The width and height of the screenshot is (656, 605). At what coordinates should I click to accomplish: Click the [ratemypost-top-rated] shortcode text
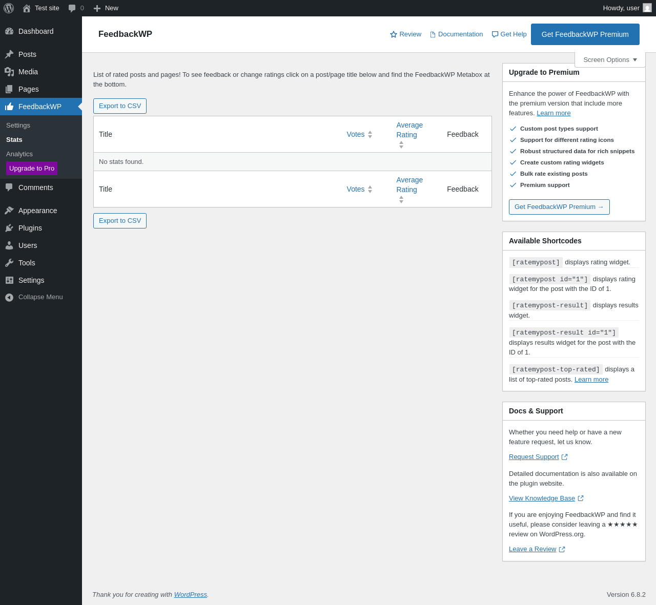click(556, 369)
